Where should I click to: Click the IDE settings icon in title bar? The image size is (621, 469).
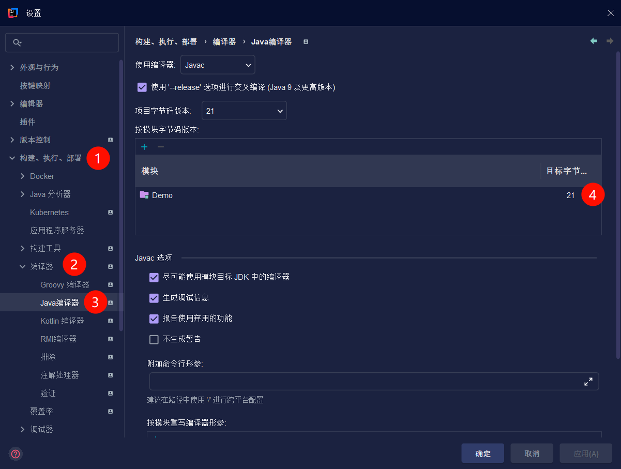pos(12,12)
